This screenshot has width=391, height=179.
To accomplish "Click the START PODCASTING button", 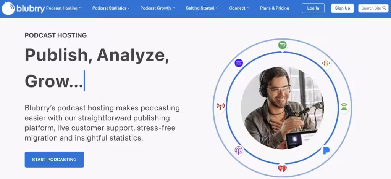I will coord(54,160).
